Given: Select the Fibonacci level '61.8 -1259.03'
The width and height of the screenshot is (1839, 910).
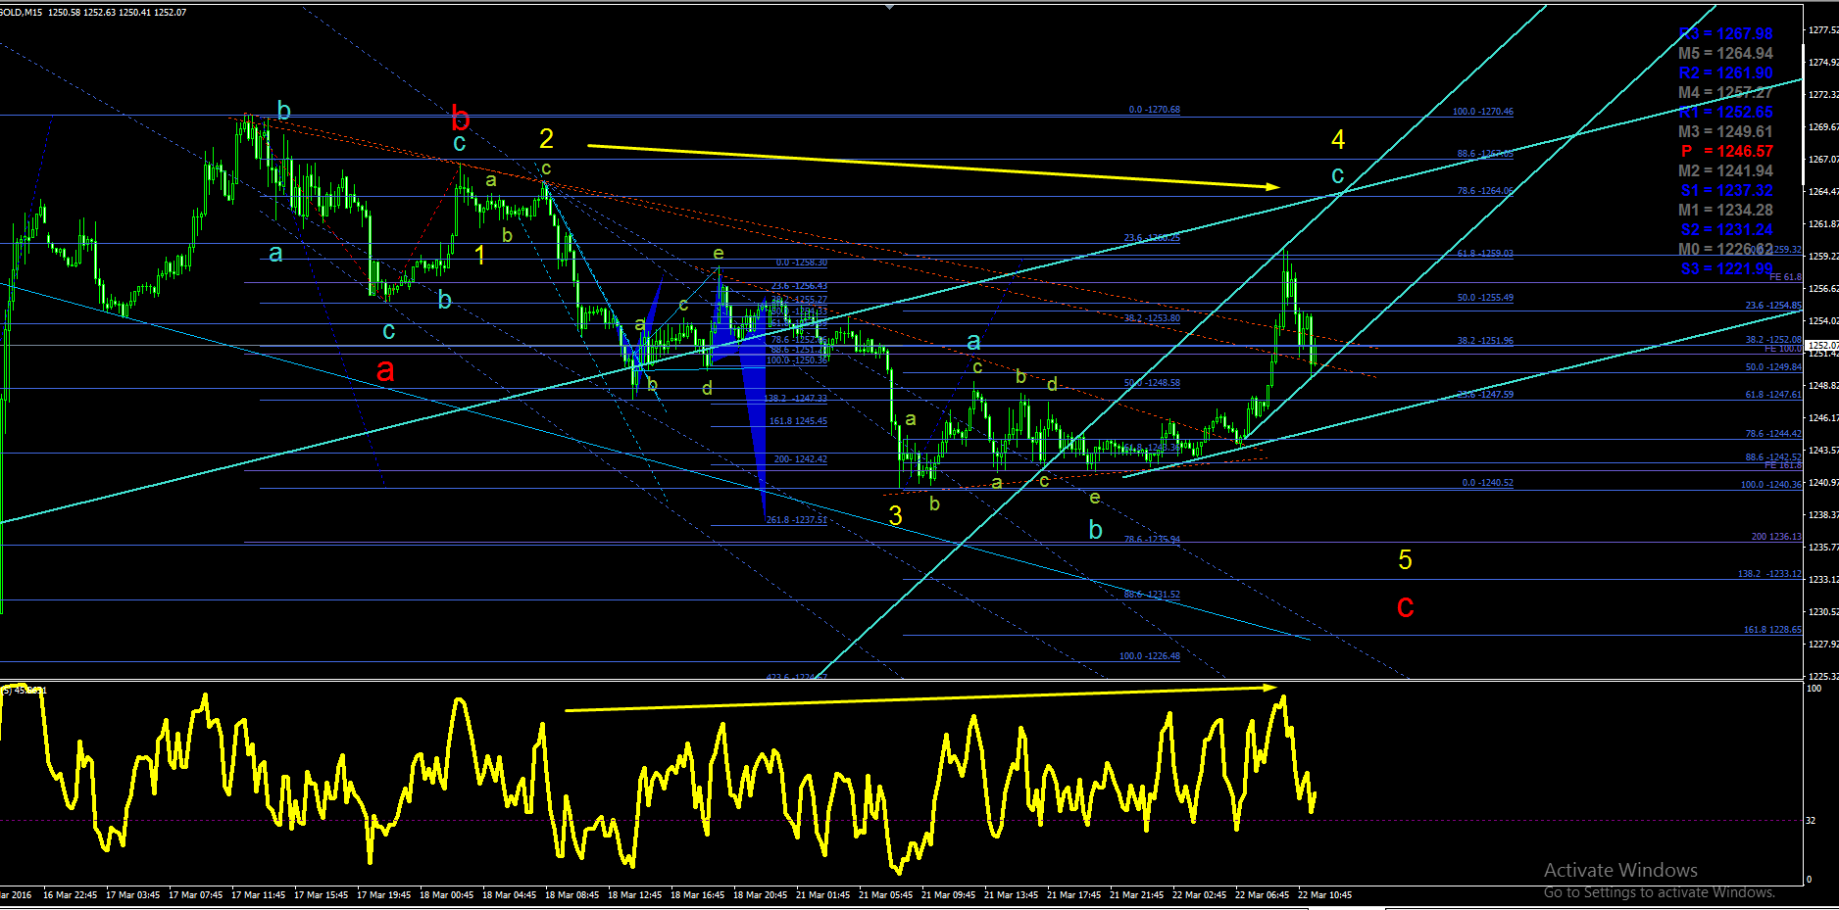Looking at the screenshot, I should click(x=1484, y=254).
